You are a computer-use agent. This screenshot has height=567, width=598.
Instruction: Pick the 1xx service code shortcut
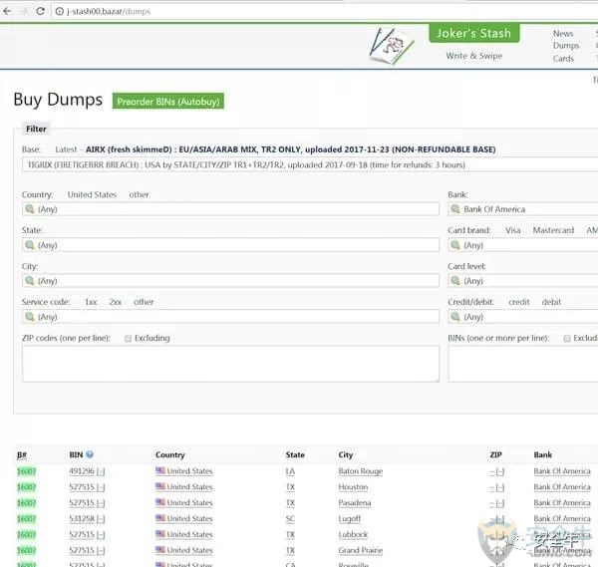(x=91, y=302)
